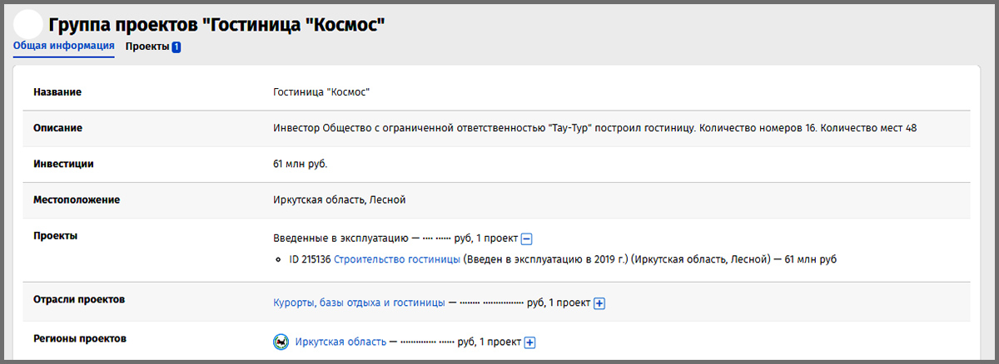Collapse the Введенные в эксплуатацию project list
Viewport: 999px width, 364px height.
tap(526, 239)
